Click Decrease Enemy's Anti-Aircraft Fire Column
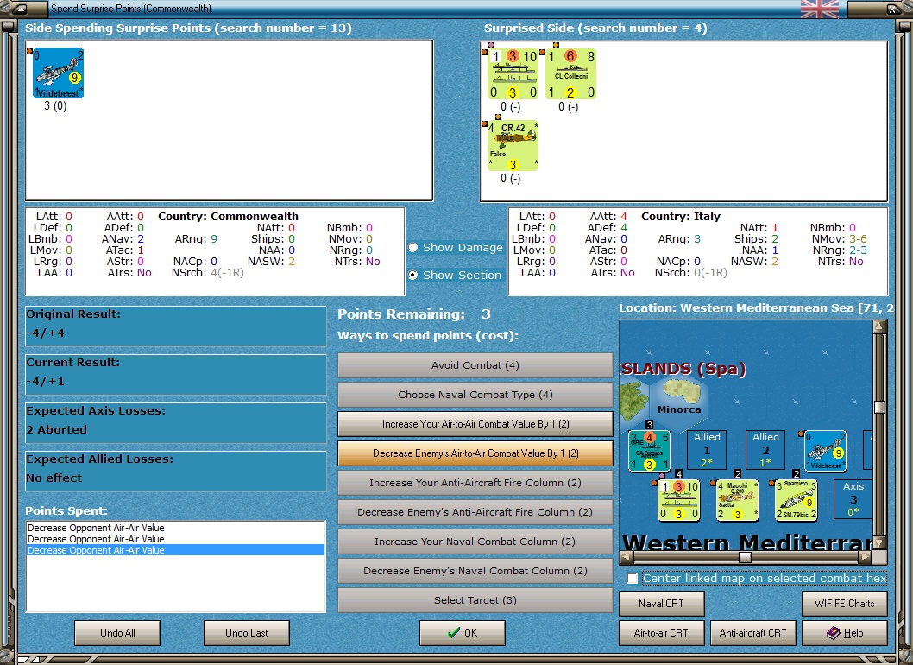Viewport: 913px width, 665px height. [x=475, y=512]
